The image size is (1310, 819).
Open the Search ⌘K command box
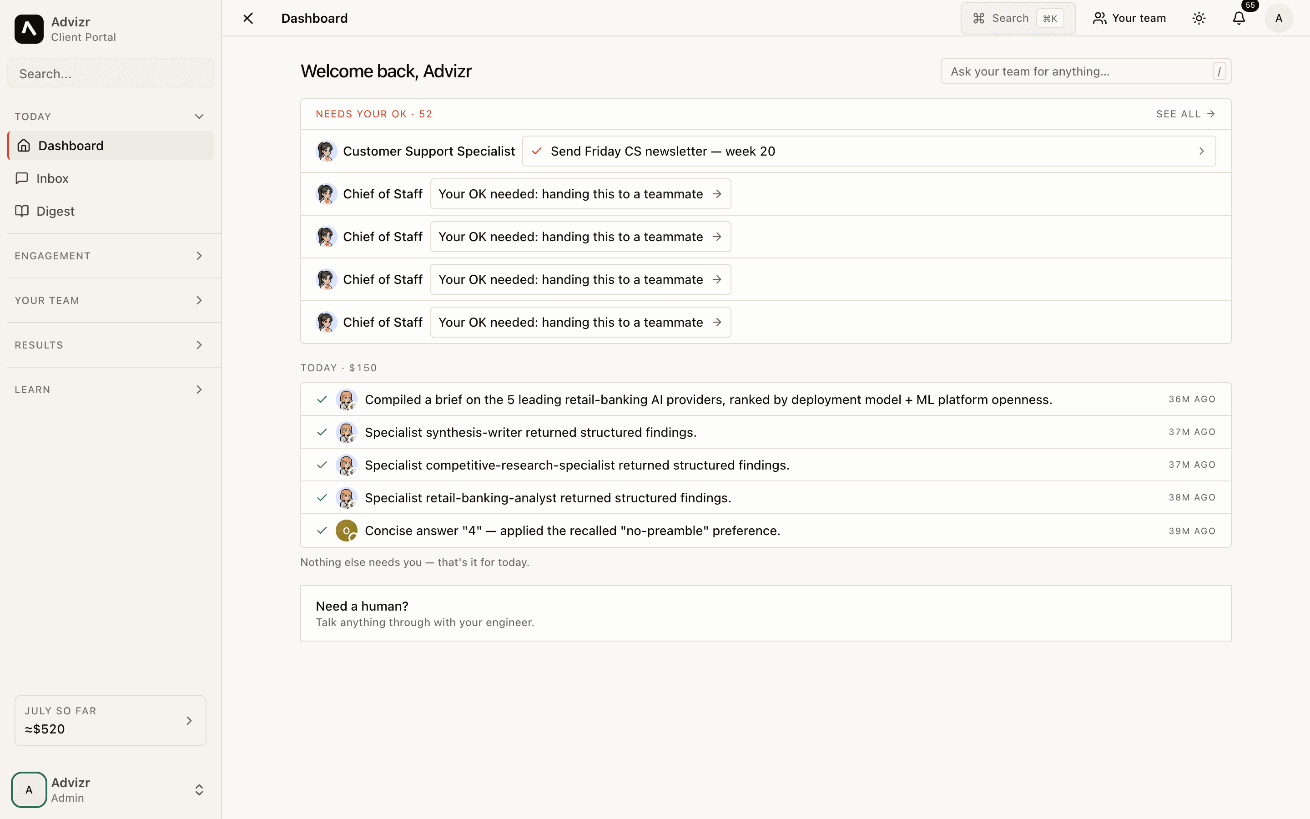(1018, 18)
